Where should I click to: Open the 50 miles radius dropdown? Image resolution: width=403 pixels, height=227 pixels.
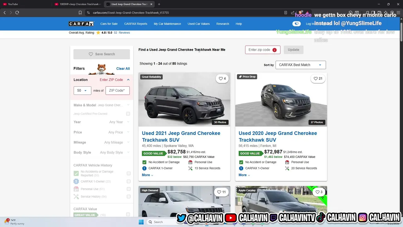click(82, 90)
